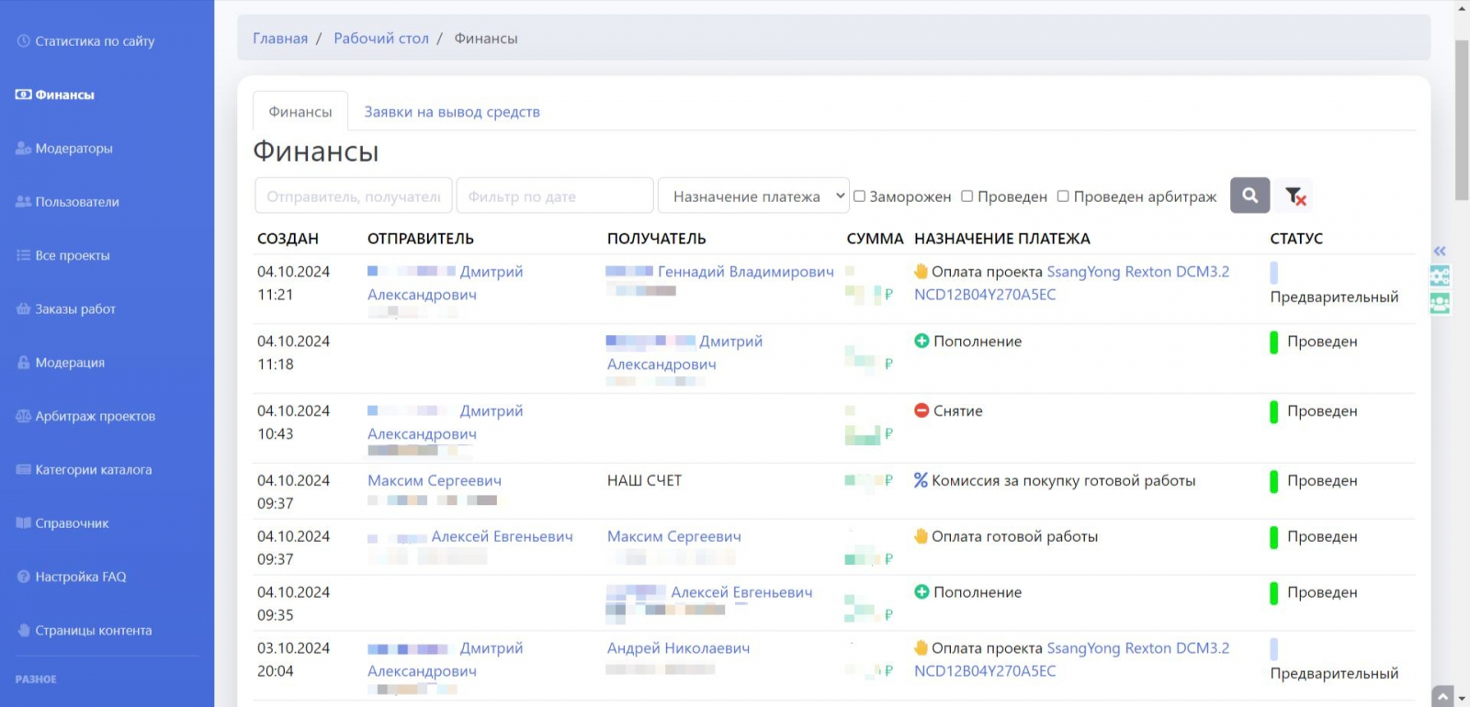Click the scroll-to-top arrow button
This screenshot has height=707, width=1470.
pyautogui.click(x=1442, y=697)
